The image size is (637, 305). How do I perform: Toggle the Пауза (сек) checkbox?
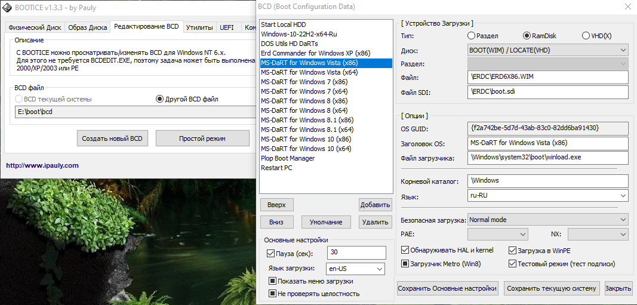(271, 254)
